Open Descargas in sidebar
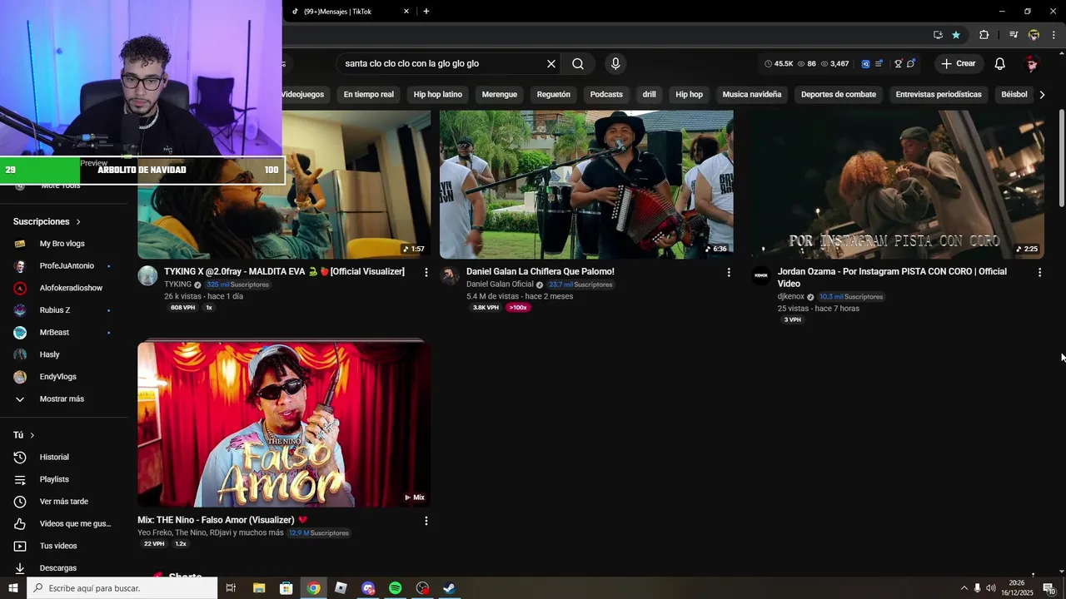Screen dimensions: 1066x599 tap(57, 568)
